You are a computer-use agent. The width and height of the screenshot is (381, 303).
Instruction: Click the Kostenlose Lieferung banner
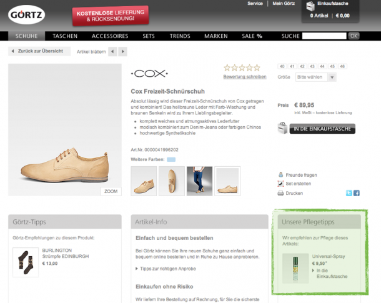[111, 16]
